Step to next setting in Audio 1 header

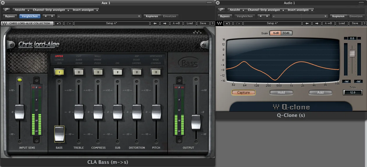267,16
